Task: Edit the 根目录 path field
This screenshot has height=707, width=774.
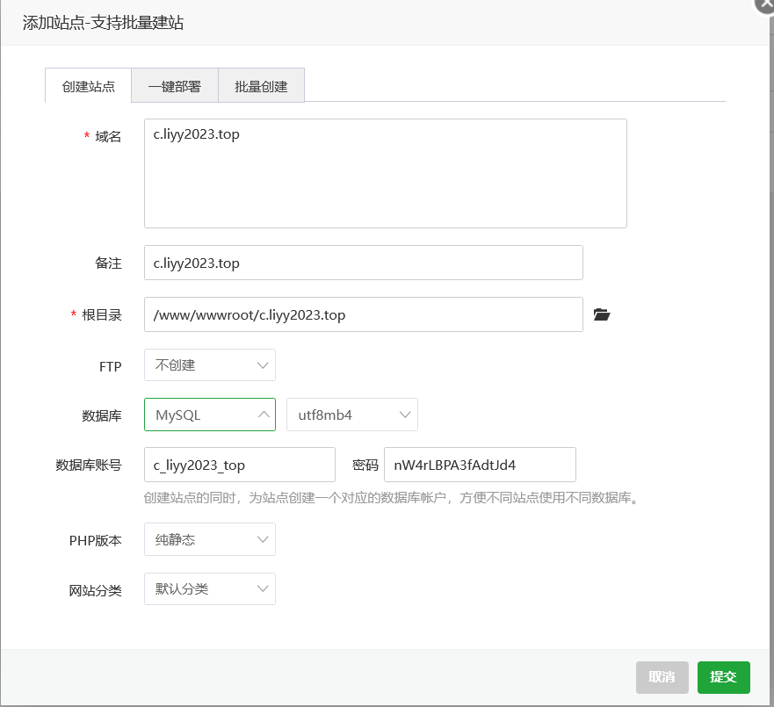Action: (364, 314)
